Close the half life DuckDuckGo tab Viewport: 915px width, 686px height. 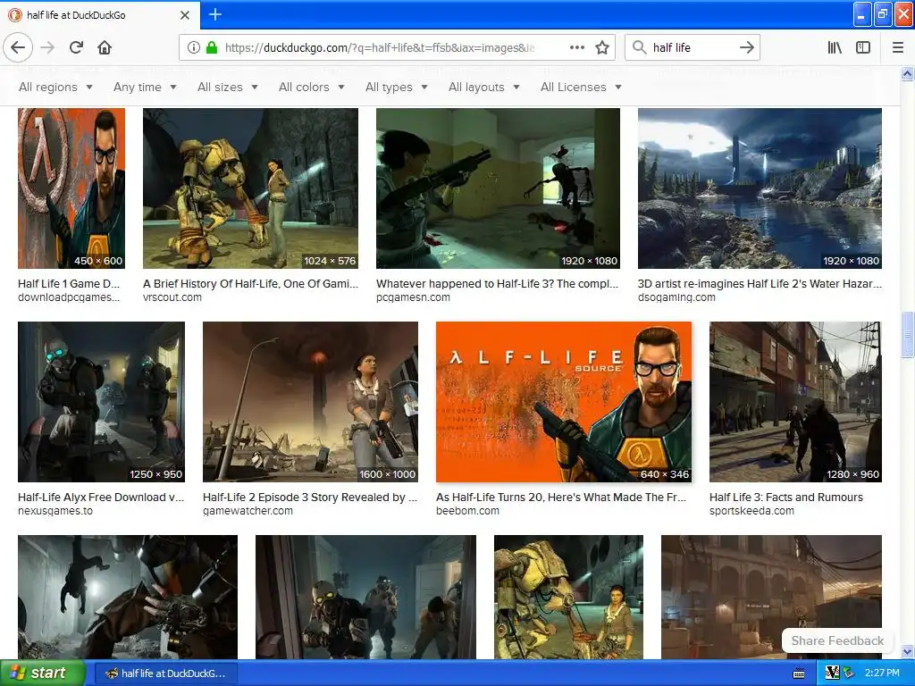point(185,15)
